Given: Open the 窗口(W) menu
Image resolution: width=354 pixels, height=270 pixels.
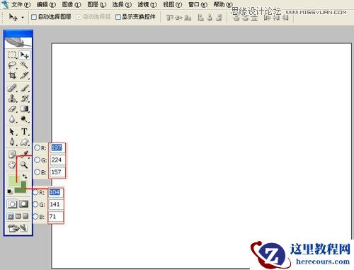Looking at the screenshot, I should 198,4.
